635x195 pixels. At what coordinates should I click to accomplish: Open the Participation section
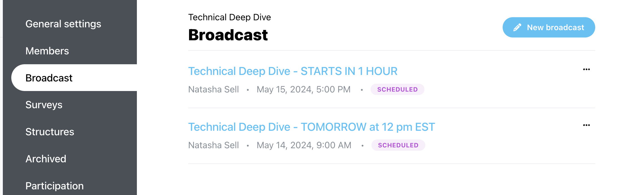54,186
